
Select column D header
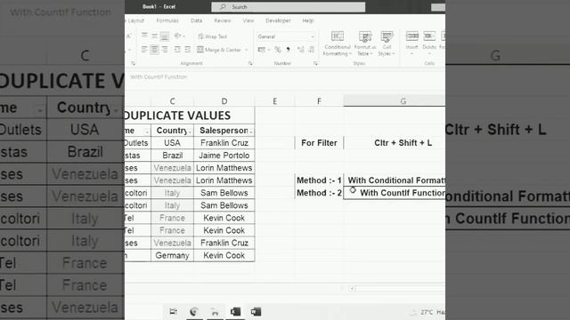[x=224, y=101]
